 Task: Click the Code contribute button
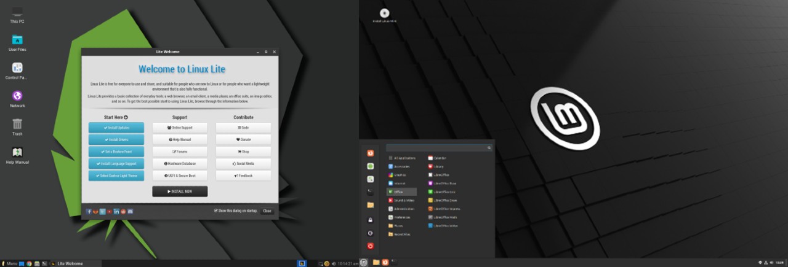coord(243,128)
